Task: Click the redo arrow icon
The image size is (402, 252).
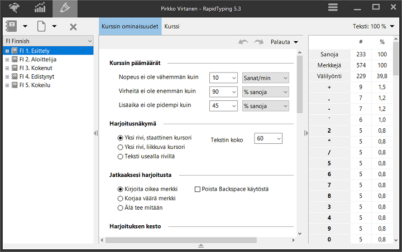Action: click(259, 42)
